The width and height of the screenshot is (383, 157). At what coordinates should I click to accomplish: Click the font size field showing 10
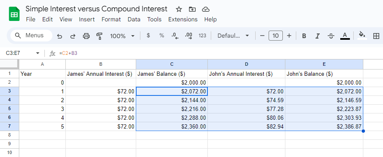[276, 36]
